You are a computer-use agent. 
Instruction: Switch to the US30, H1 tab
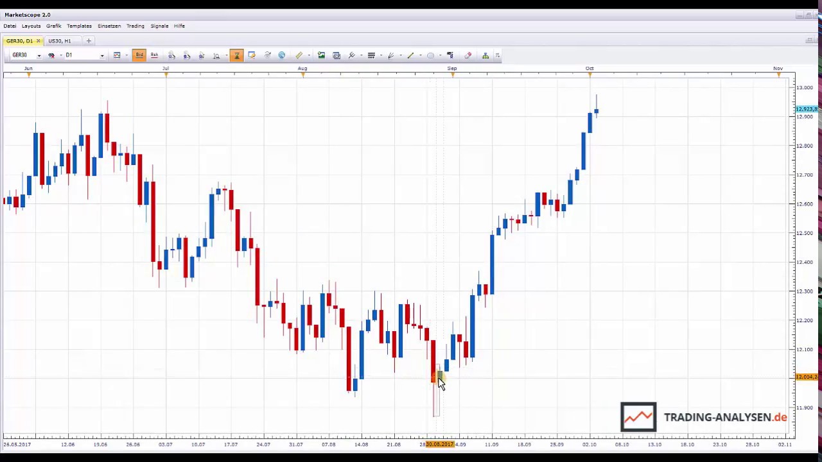[59, 41]
